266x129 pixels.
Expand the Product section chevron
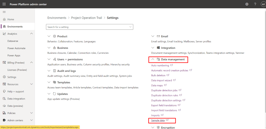point(49,36)
